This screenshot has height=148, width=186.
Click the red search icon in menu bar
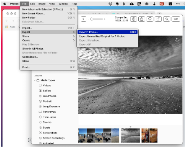(161, 4)
